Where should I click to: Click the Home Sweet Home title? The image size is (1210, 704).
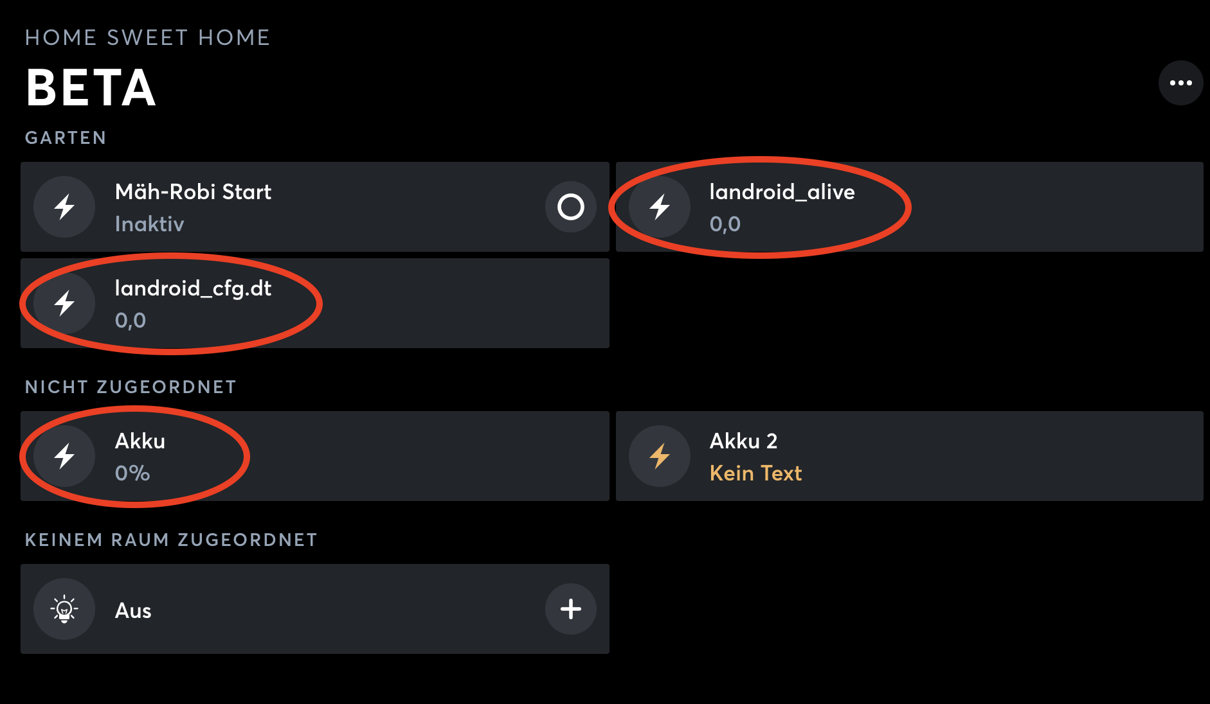click(x=147, y=38)
